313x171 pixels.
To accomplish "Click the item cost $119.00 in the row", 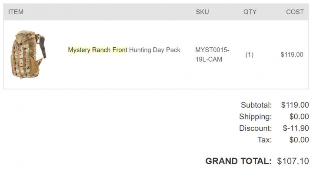I will [x=292, y=55].
